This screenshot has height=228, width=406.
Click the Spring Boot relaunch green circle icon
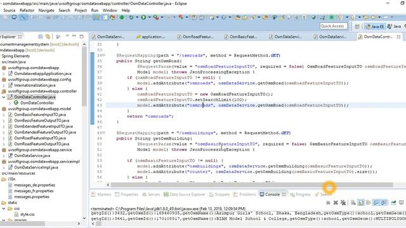point(122,17)
